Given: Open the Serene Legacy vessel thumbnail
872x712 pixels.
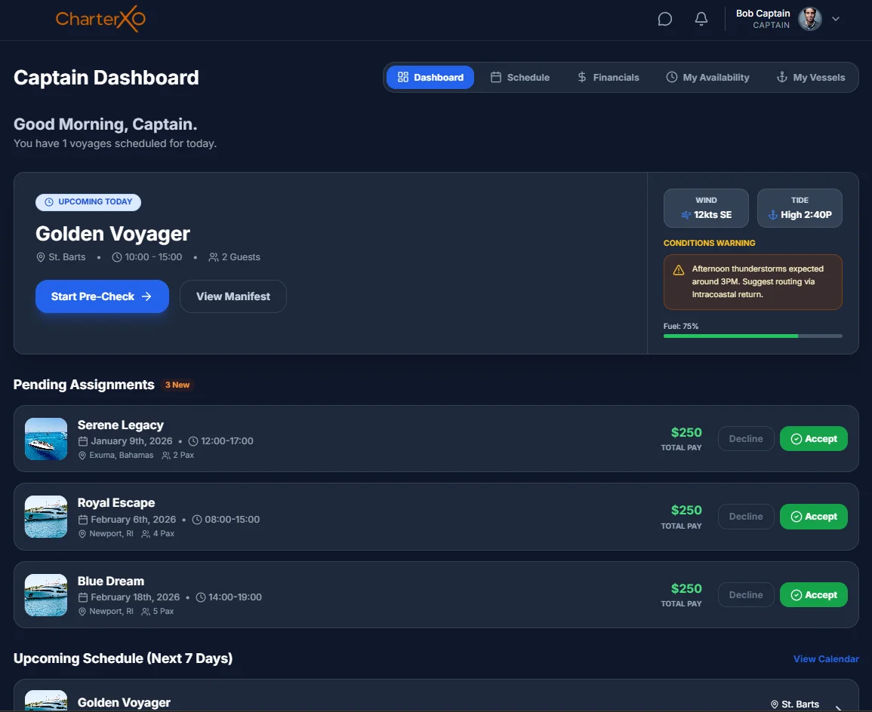Looking at the screenshot, I should (46, 439).
